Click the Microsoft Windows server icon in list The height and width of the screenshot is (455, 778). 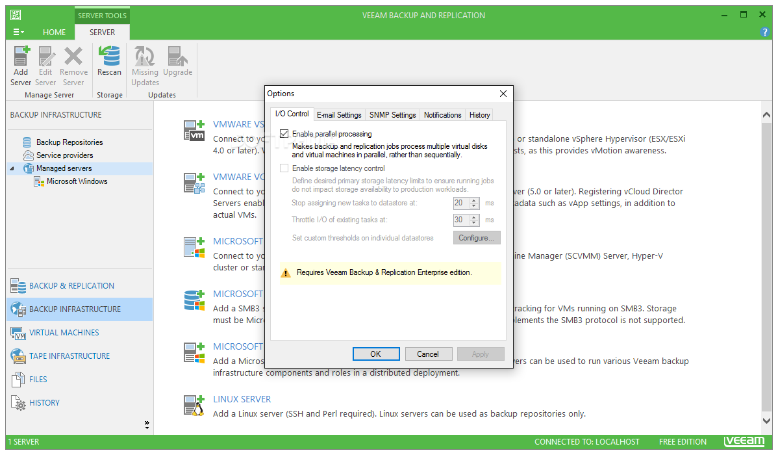coord(194,353)
